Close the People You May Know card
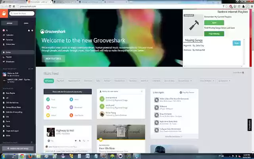Viewport: 254px width, 159px height. click(x=142, y=91)
